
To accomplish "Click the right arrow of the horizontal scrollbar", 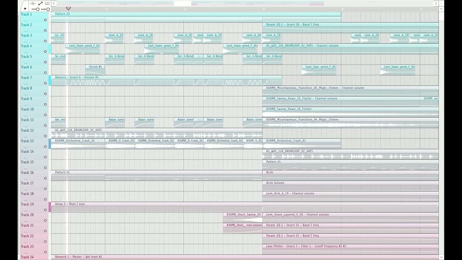I will (x=436, y=4).
